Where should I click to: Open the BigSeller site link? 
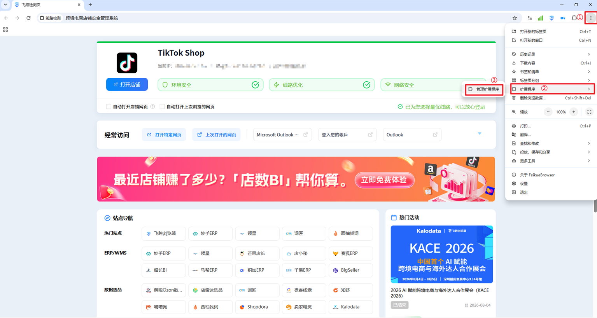tap(350, 270)
